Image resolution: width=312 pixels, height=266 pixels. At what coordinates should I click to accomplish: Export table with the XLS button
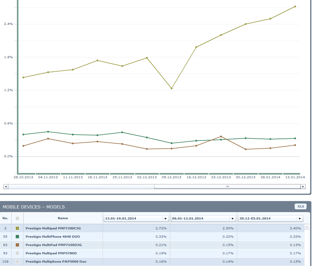coord(300,206)
